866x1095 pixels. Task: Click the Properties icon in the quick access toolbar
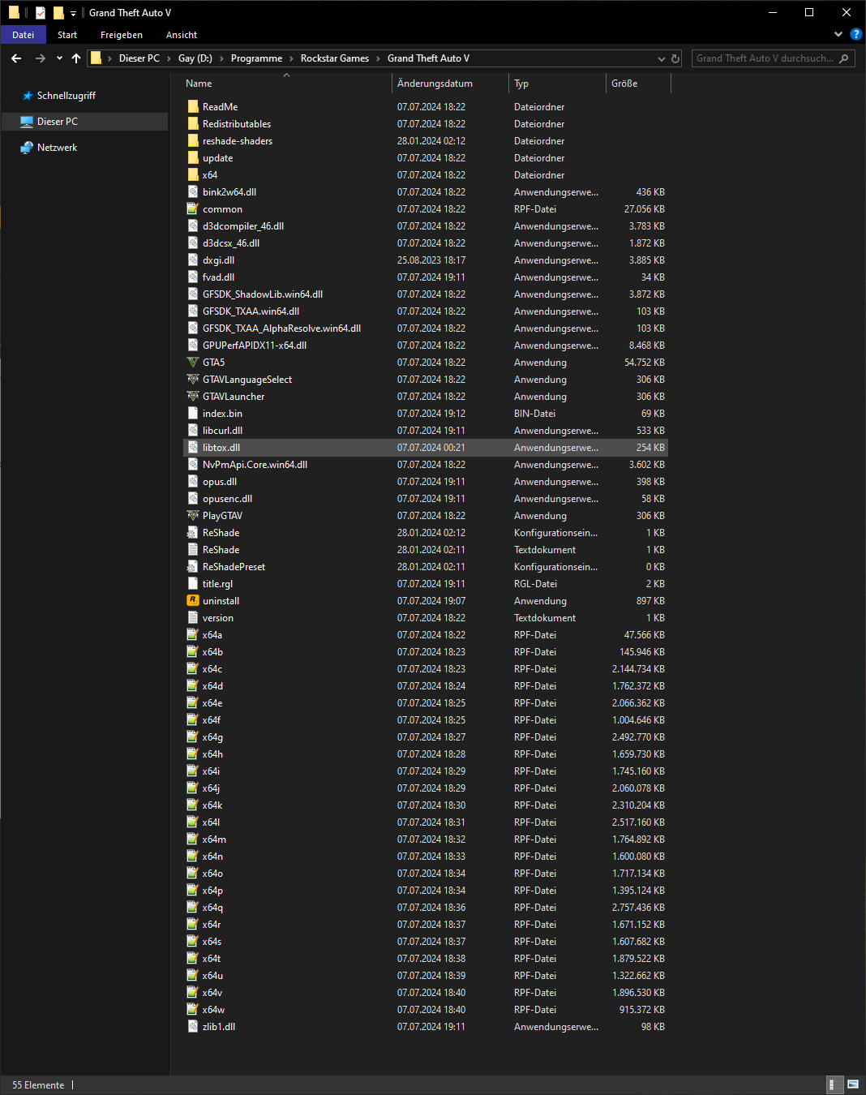40,12
